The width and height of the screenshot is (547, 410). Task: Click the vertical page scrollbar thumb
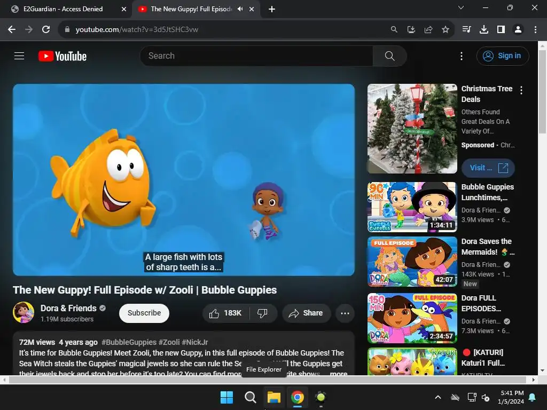pyautogui.click(x=542, y=92)
